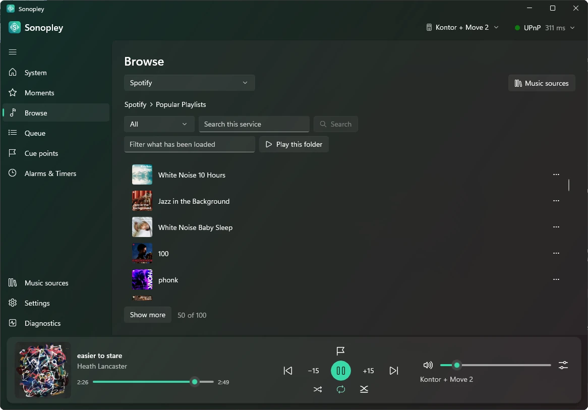The image size is (588, 410).
Task: Click the volume slider
Action: click(x=495, y=365)
